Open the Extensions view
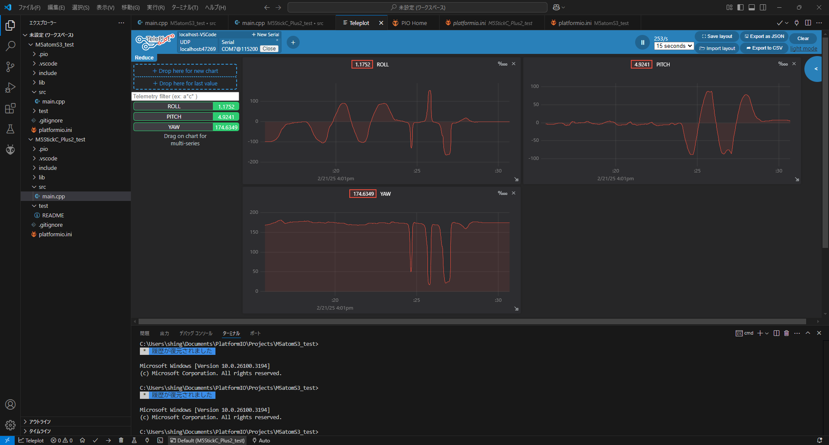Image resolution: width=829 pixels, height=445 pixels. [10, 108]
